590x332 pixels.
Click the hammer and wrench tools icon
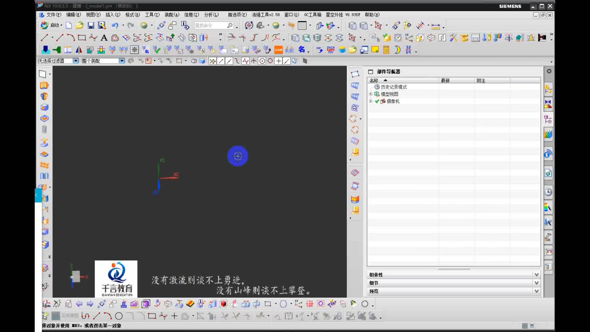click(453, 38)
